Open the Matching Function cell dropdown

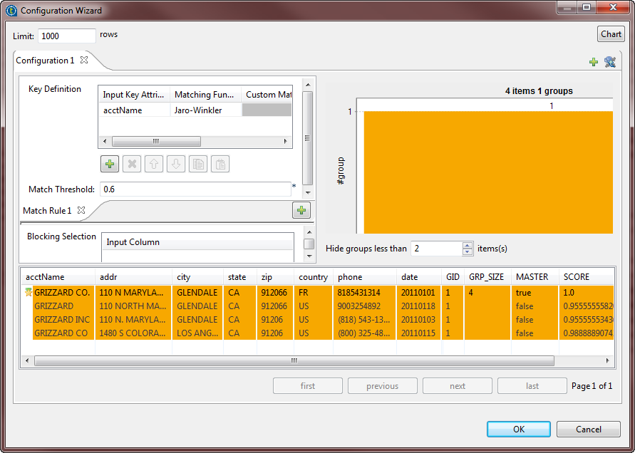click(x=206, y=110)
